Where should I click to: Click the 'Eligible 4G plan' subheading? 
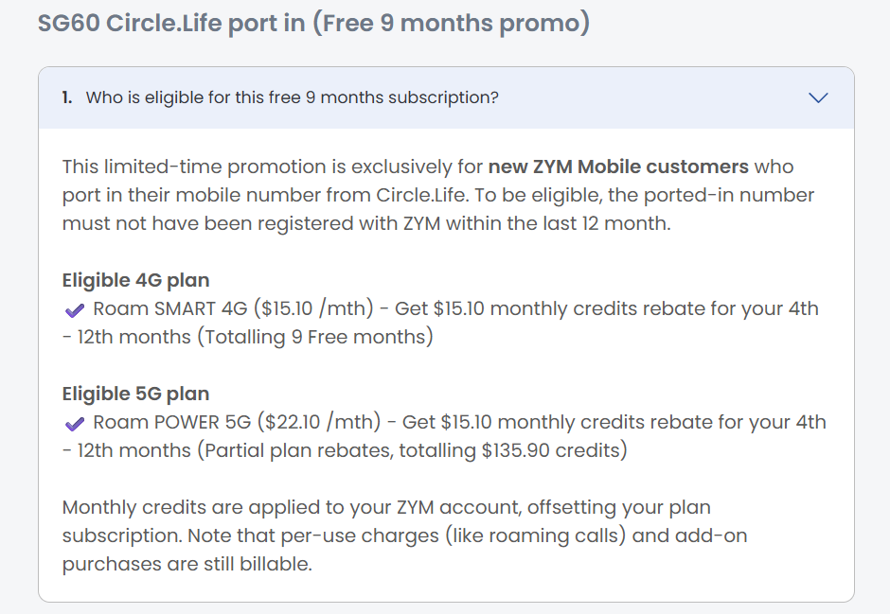135,280
